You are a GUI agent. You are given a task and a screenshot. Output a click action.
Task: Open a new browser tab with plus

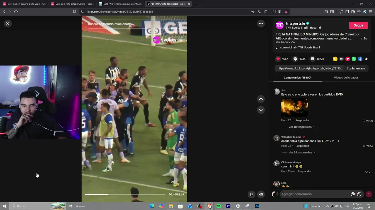coord(196,4)
